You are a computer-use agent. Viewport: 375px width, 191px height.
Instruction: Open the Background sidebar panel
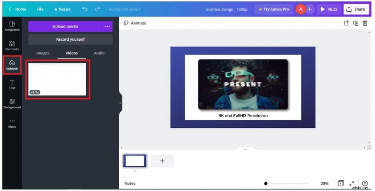[x=12, y=104]
